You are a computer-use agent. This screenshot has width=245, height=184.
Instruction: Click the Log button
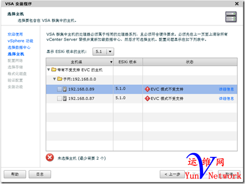[40, 174]
